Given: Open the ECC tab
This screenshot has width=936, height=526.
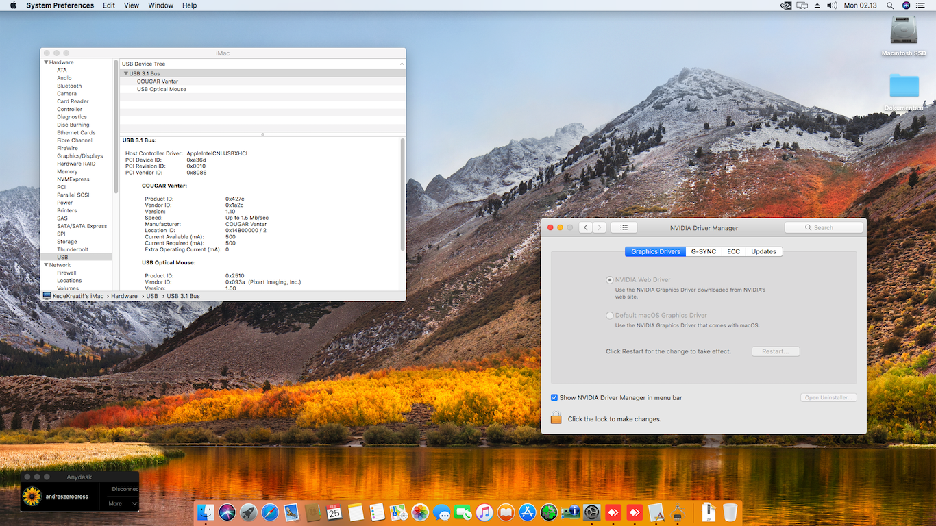Looking at the screenshot, I should pyautogui.click(x=733, y=251).
